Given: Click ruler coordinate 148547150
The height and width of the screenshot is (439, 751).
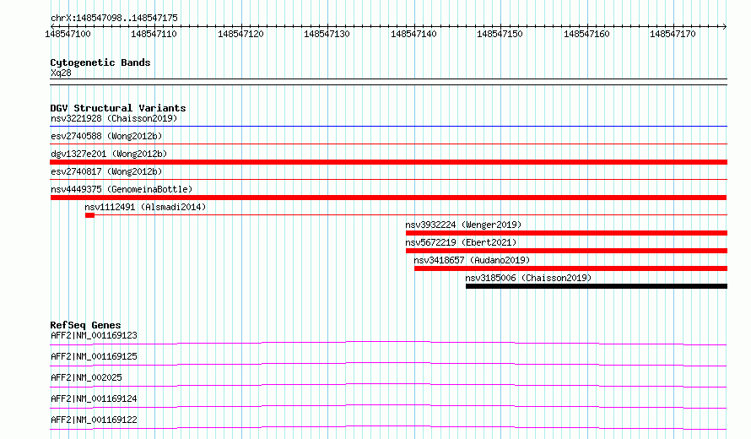Looking at the screenshot, I should pyautogui.click(x=500, y=34).
